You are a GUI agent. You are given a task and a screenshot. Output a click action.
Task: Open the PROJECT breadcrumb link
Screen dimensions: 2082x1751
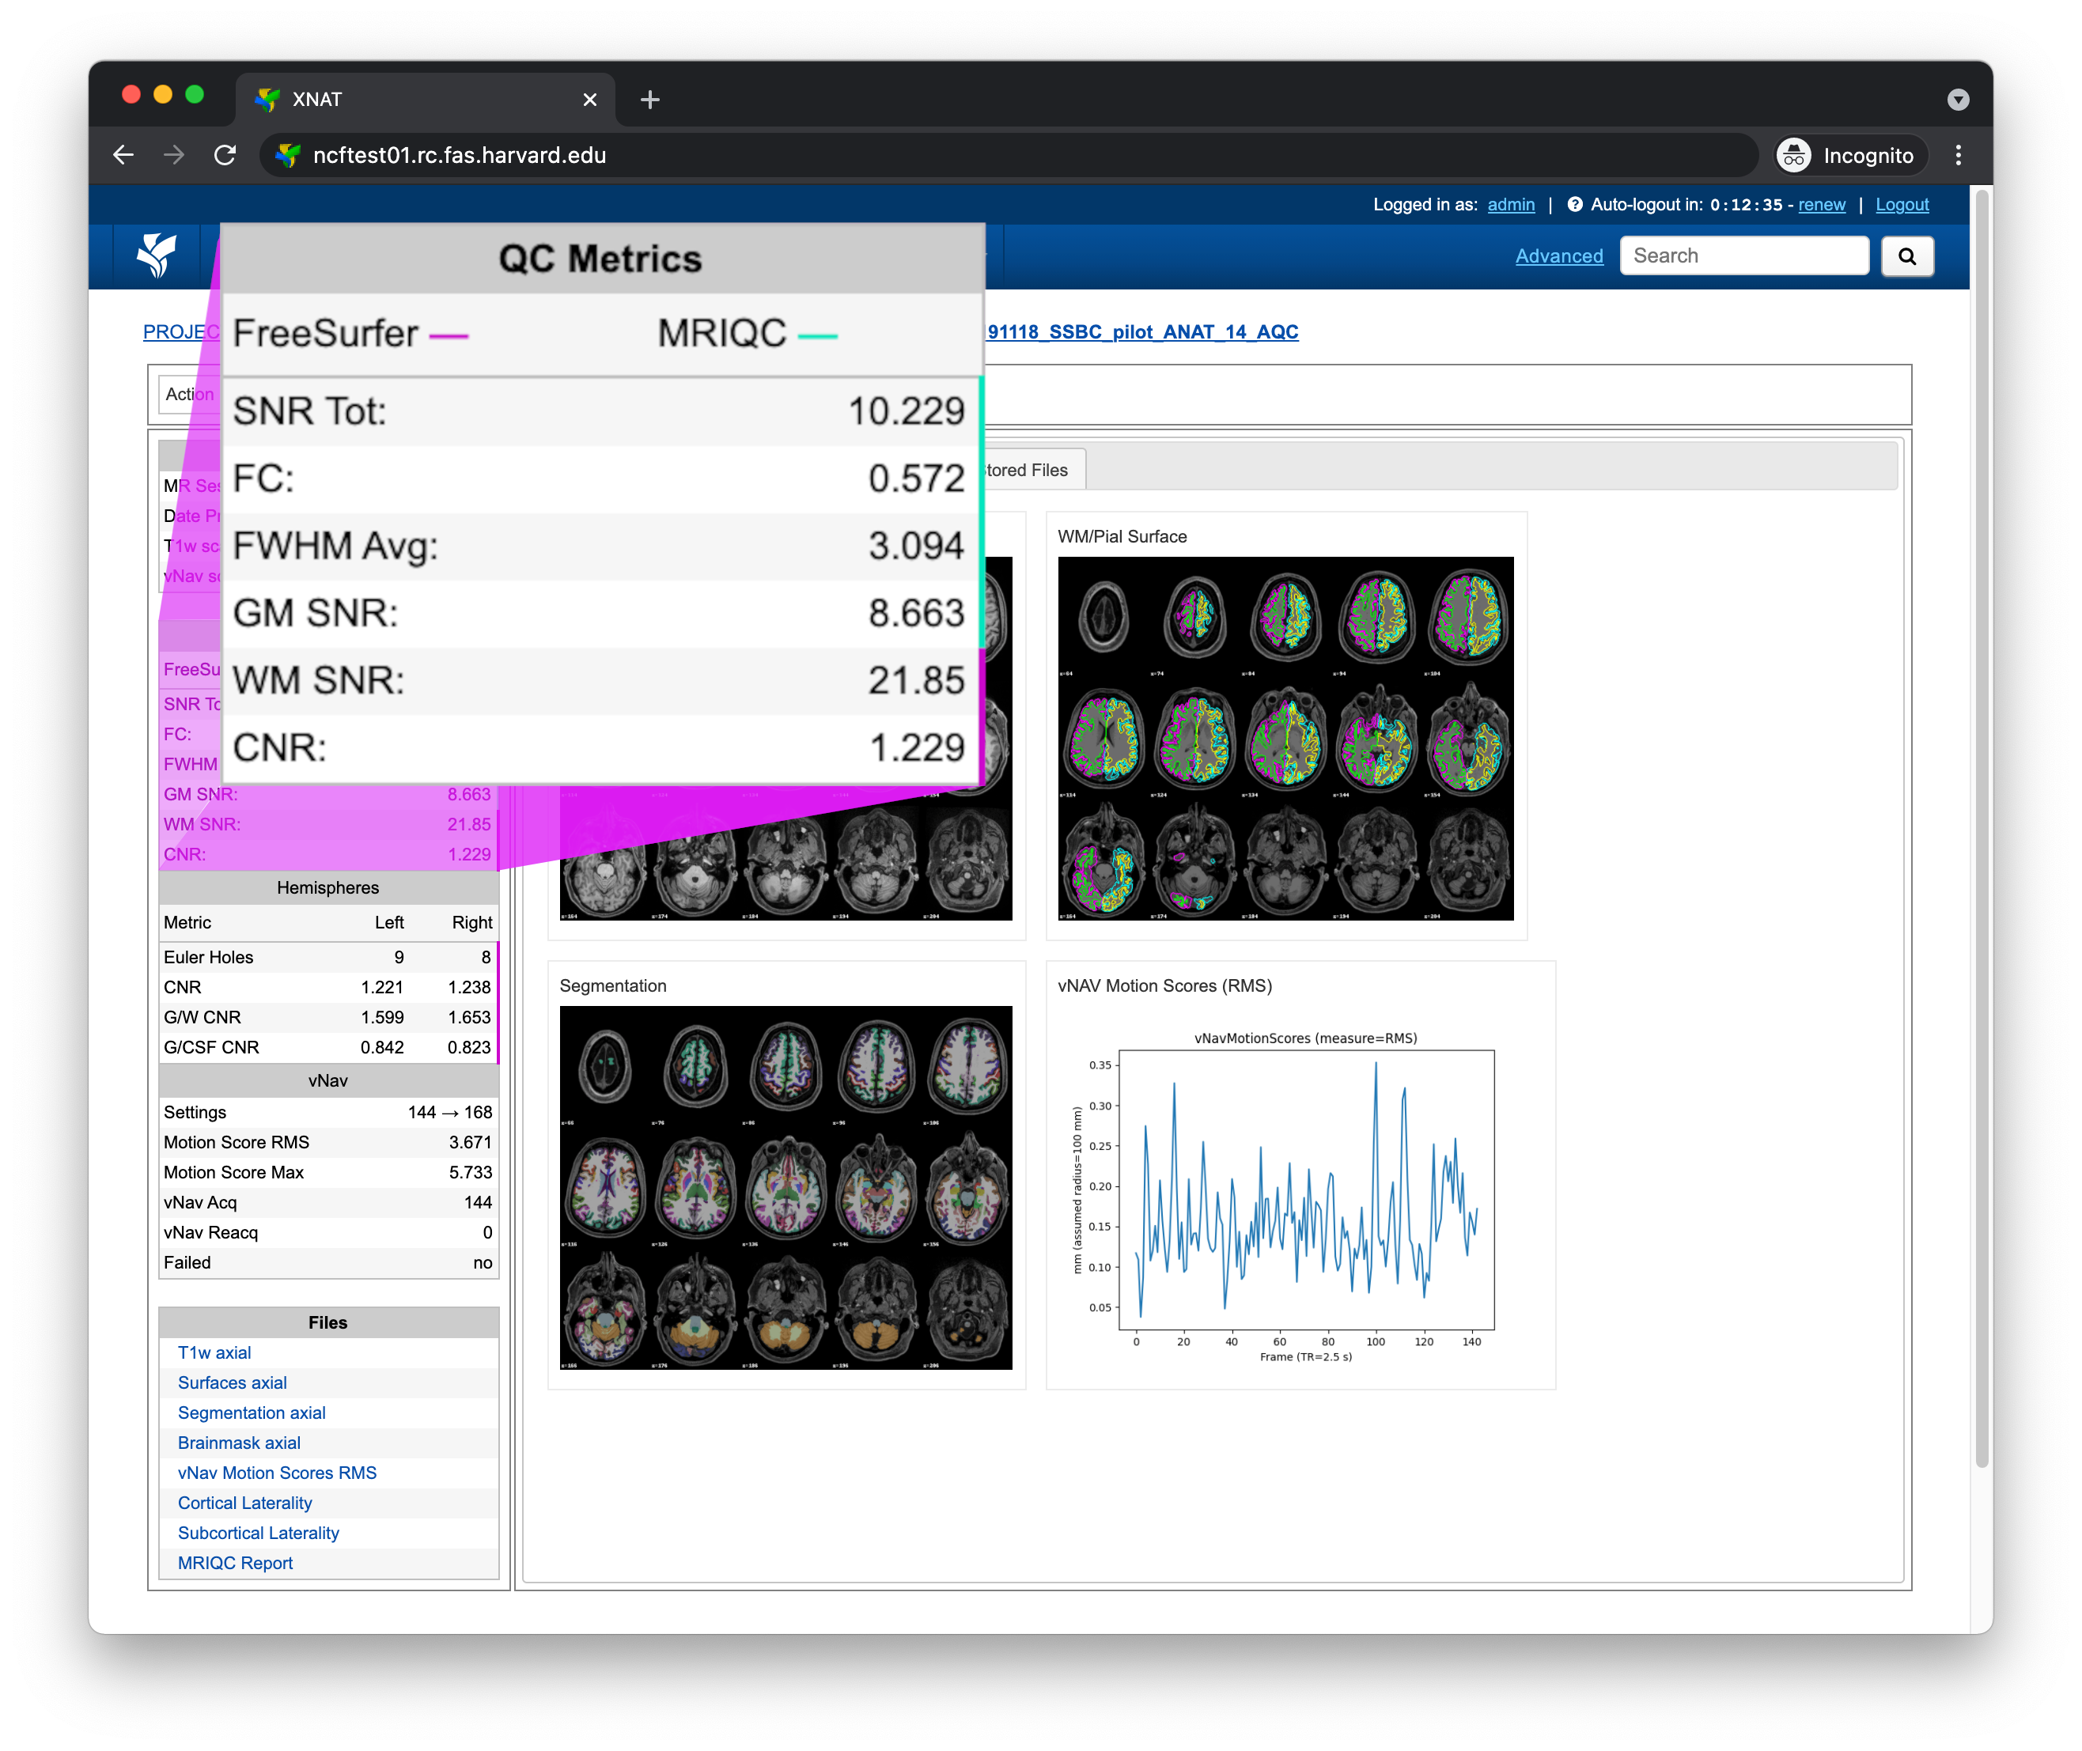click(180, 331)
